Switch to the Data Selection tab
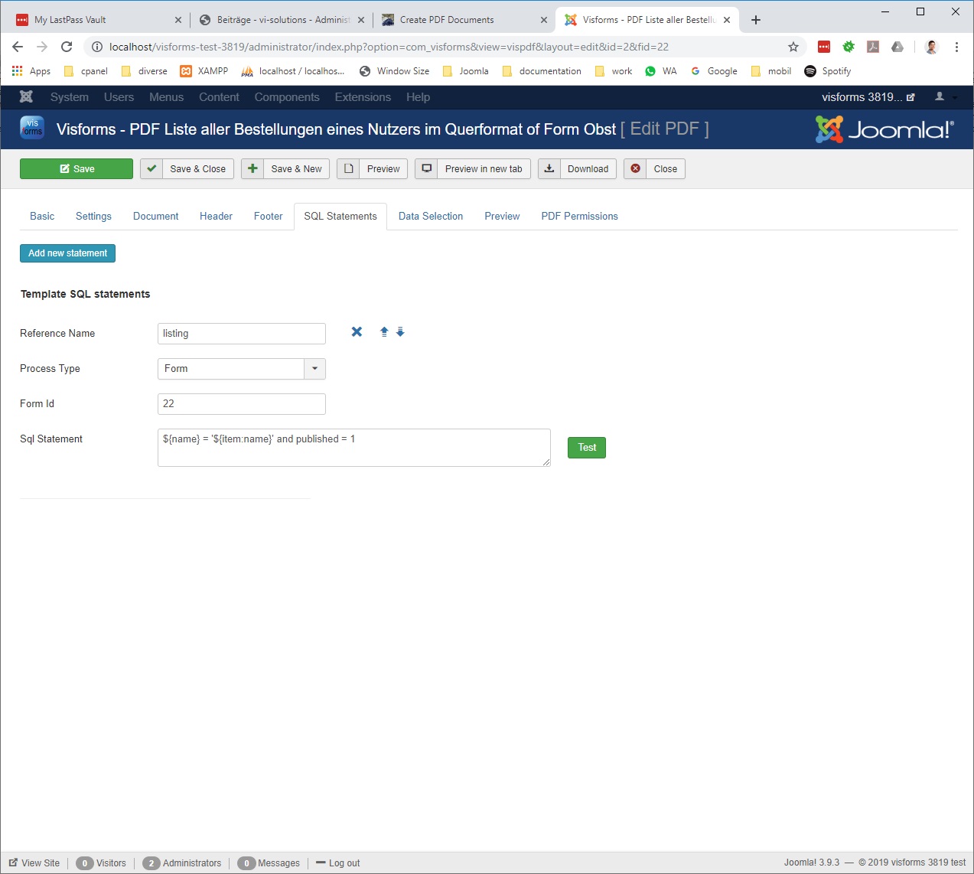Image resolution: width=974 pixels, height=874 pixels. point(431,217)
